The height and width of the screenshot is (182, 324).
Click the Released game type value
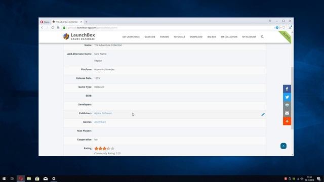99,87
